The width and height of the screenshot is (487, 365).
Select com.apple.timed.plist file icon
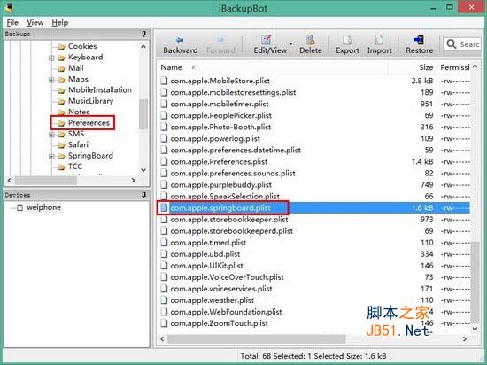pos(164,243)
